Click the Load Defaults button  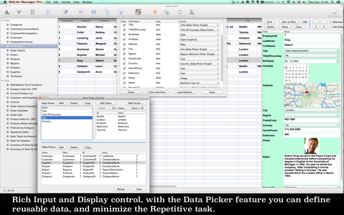point(184,92)
